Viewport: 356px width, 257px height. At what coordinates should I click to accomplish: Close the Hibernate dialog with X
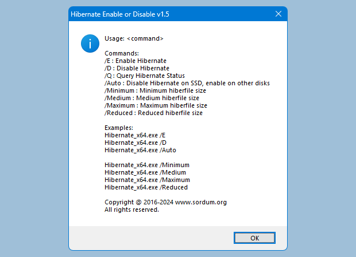pyautogui.click(x=278, y=14)
